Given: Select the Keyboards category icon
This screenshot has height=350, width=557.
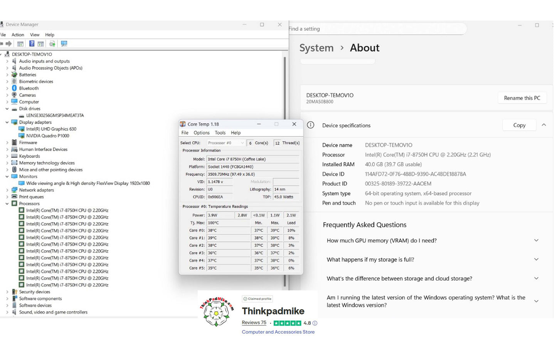Looking at the screenshot, I should click(x=14, y=156).
